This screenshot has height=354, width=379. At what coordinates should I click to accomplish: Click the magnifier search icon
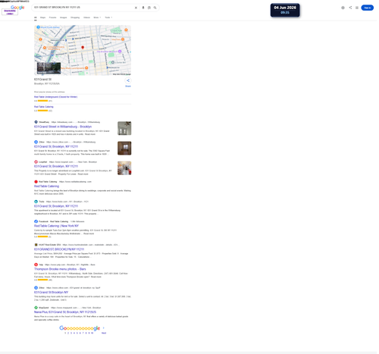(x=155, y=8)
